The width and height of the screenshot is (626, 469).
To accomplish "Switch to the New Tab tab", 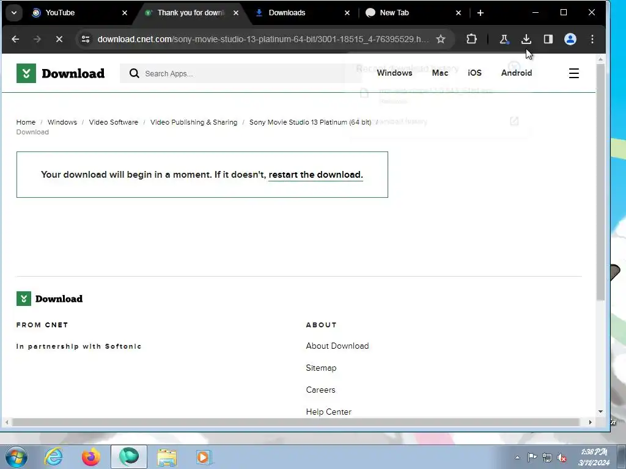I will click(413, 13).
